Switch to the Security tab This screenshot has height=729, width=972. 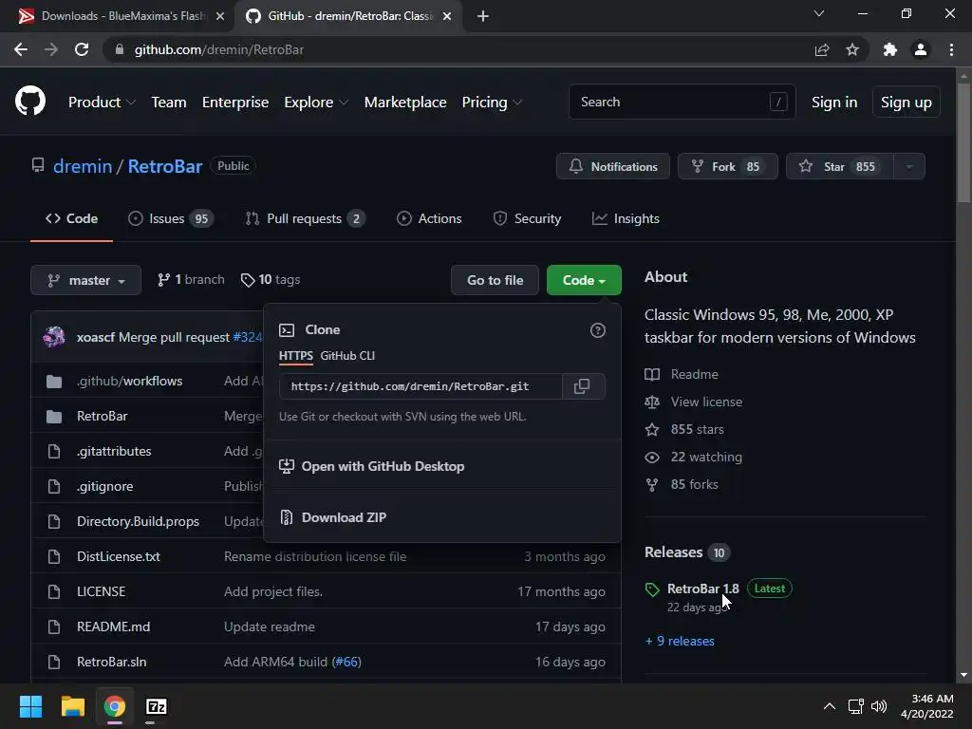(x=527, y=218)
